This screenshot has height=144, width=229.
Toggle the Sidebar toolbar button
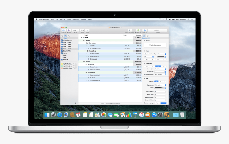pyautogui.click(x=63, y=31)
